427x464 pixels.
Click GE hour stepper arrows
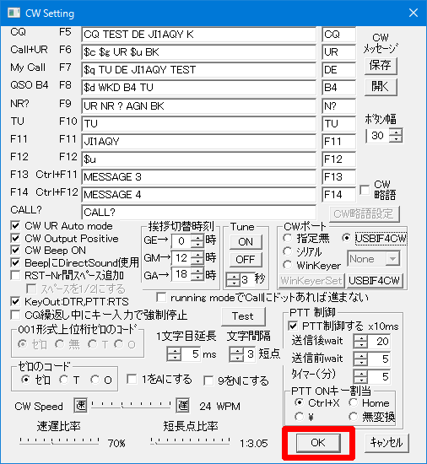click(197, 240)
